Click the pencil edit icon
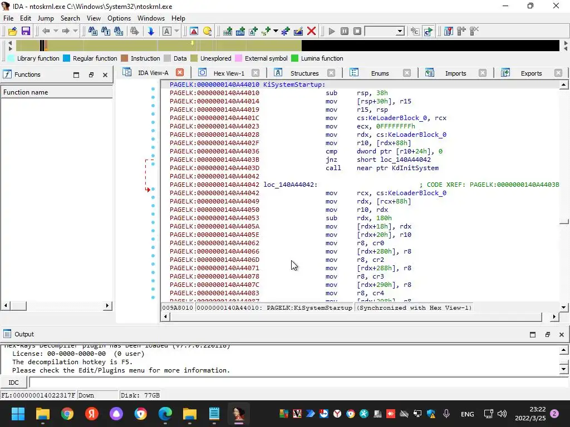This screenshot has width=570, height=427. [298, 31]
